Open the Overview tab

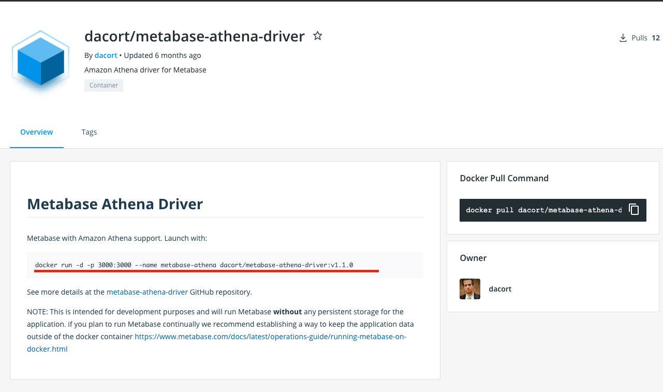[37, 132]
